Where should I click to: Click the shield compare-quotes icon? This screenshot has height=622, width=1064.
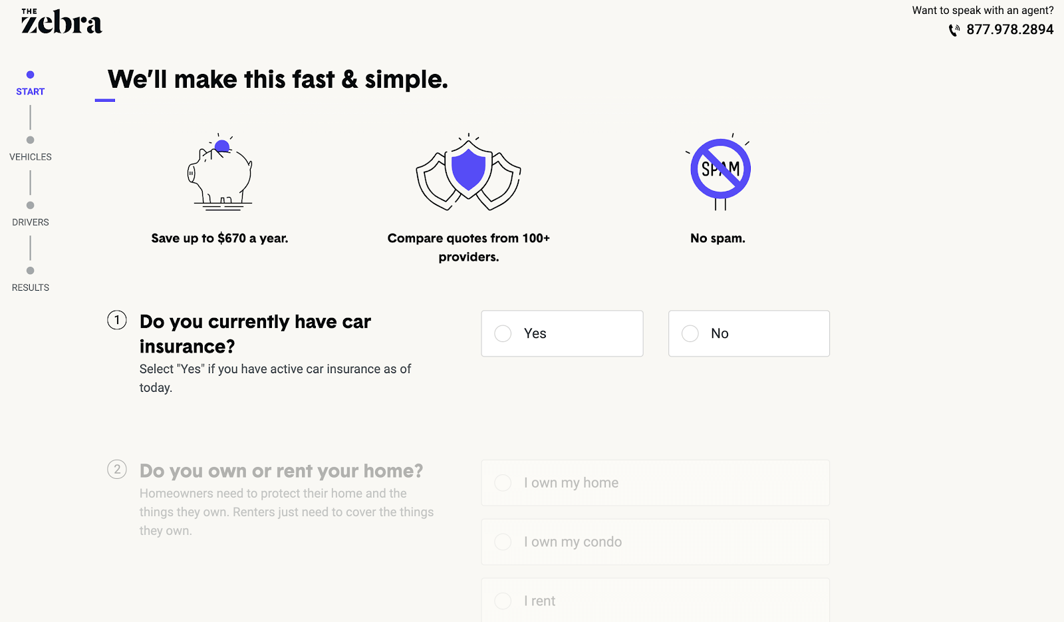tap(469, 172)
